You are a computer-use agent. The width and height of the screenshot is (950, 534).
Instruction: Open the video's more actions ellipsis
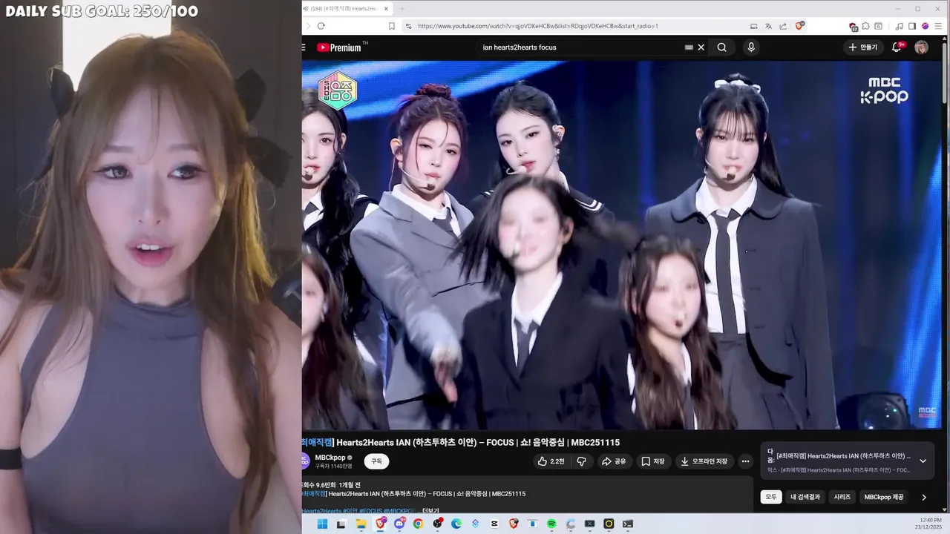(745, 461)
